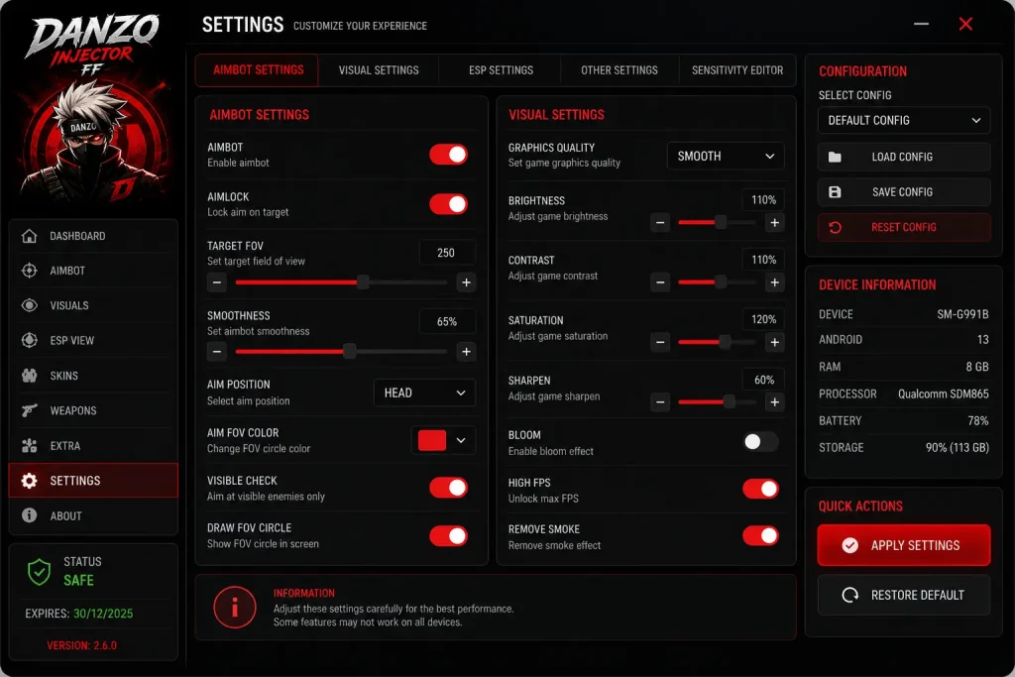Click the green shield Status icon
The width and height of the screenshot is (1015, 677).
click(39, 572)
